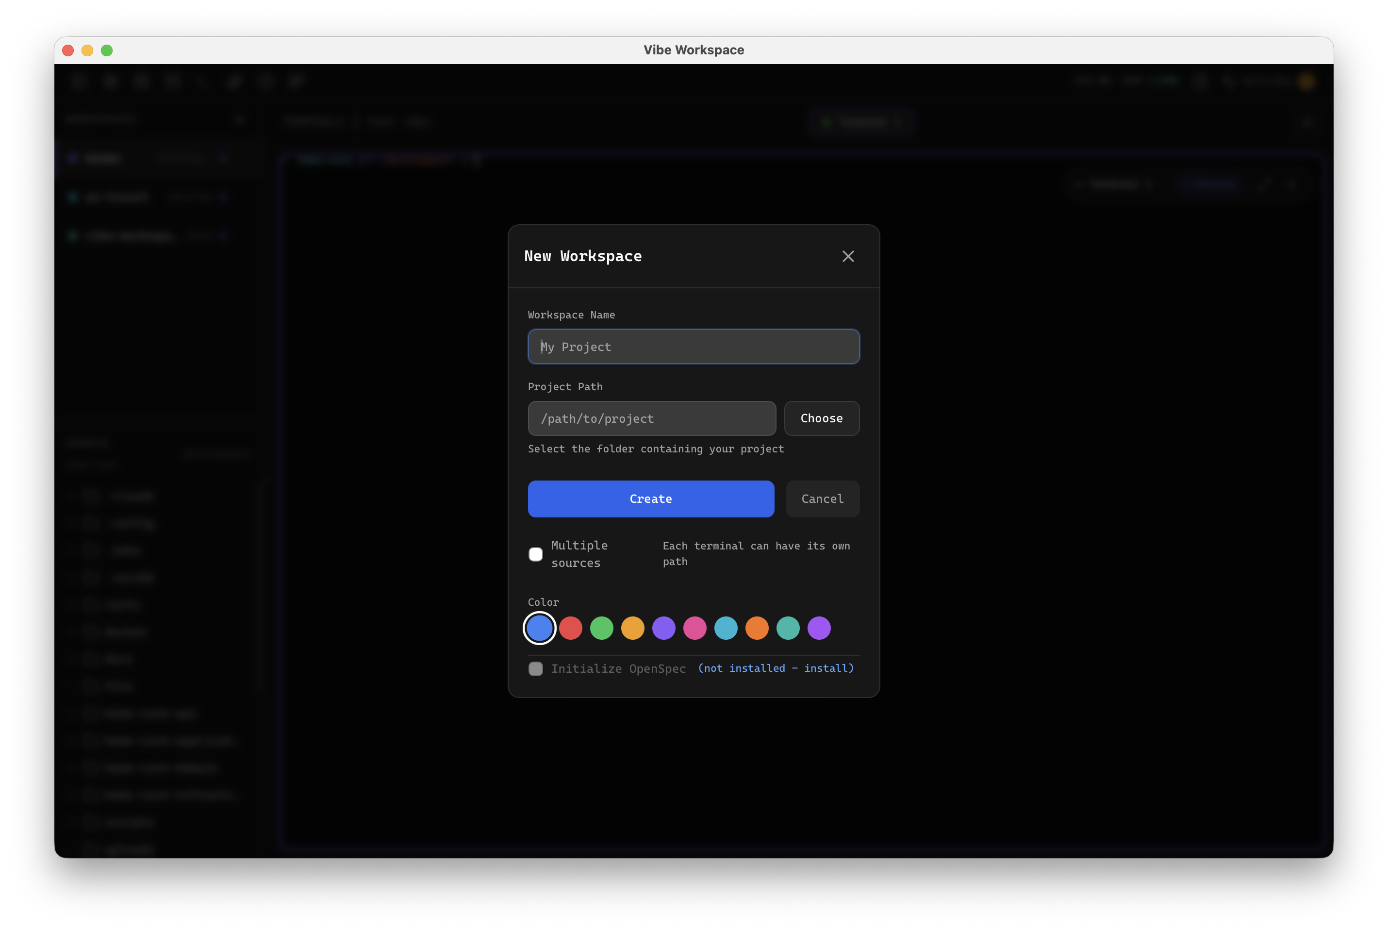Click the Choose folder button
Image resolution: width=1388 pixels, height=930 pixels.
click(822, 418)
